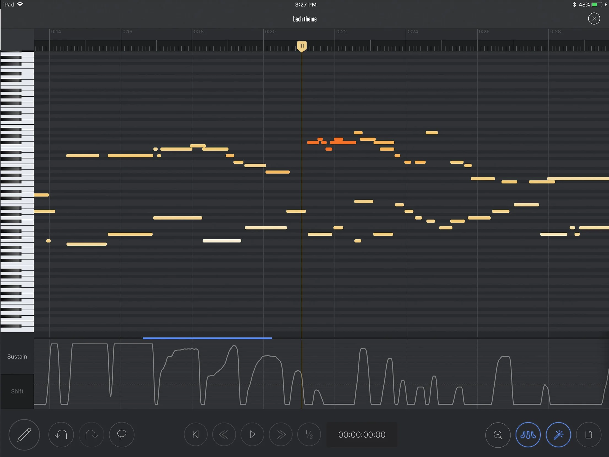
Task: Click the undo arrow button
Action: pos(61,435)
